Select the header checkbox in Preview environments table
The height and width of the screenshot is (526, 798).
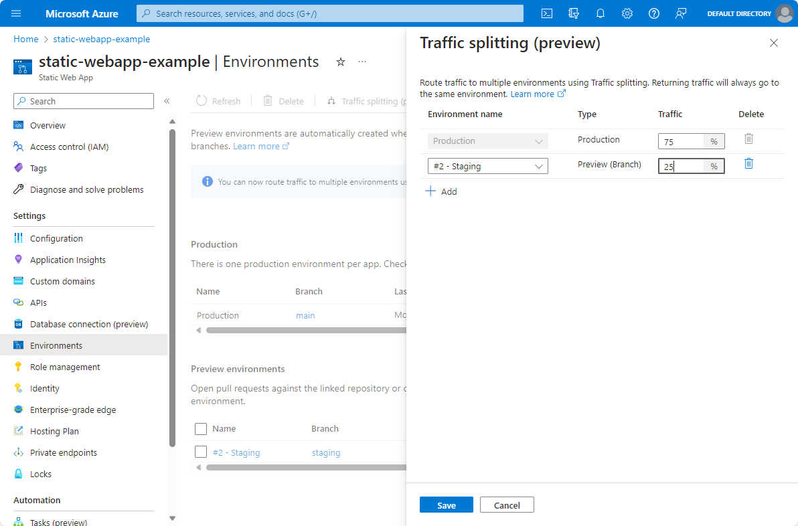click(201, 429)
